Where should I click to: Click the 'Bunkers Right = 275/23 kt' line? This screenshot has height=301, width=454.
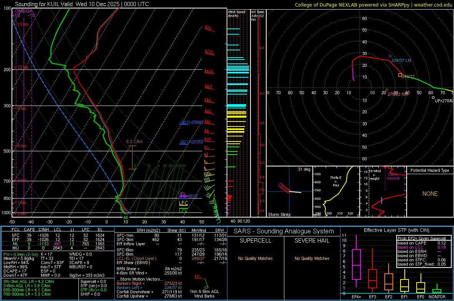(x=149, y=283)
